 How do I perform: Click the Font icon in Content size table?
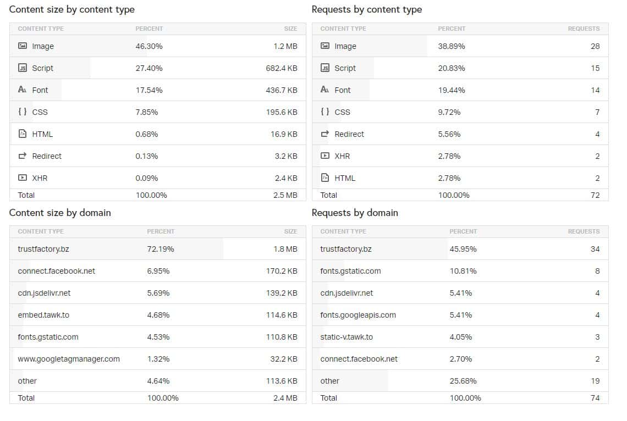pos(23,90)
